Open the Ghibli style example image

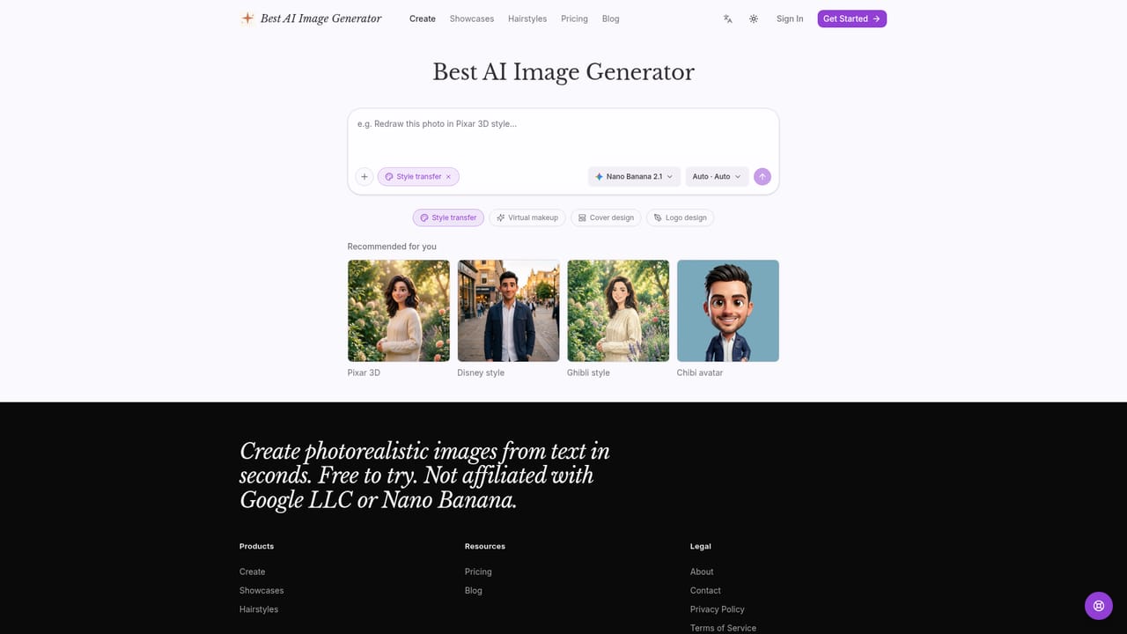tap(618, 311)
